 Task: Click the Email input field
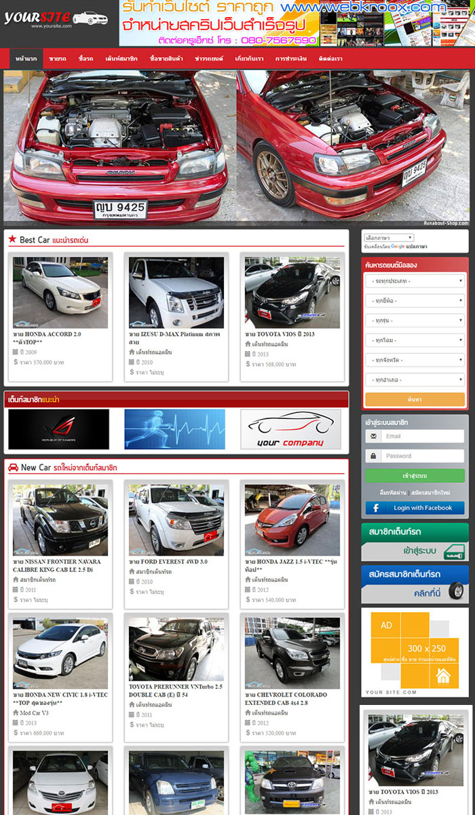point(421,436)
